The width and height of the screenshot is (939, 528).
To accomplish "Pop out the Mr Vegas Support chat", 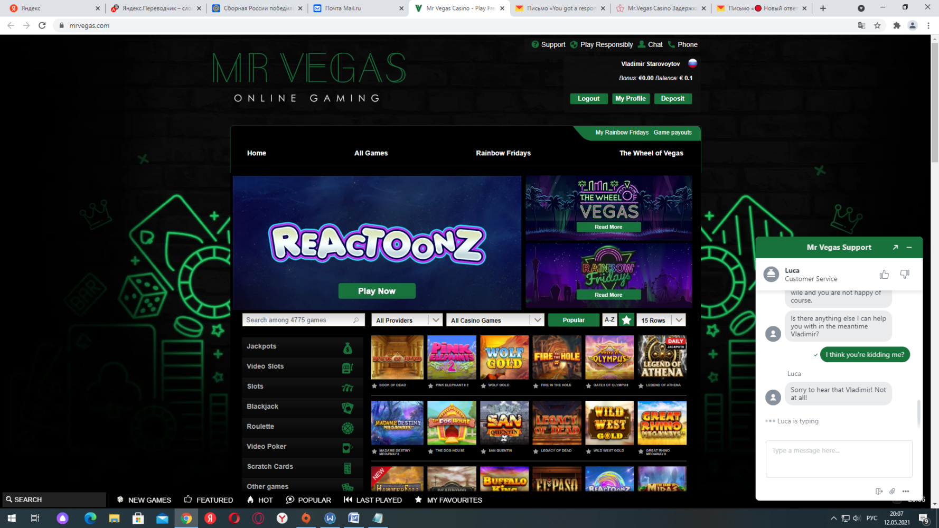I will tap(895, 247).
